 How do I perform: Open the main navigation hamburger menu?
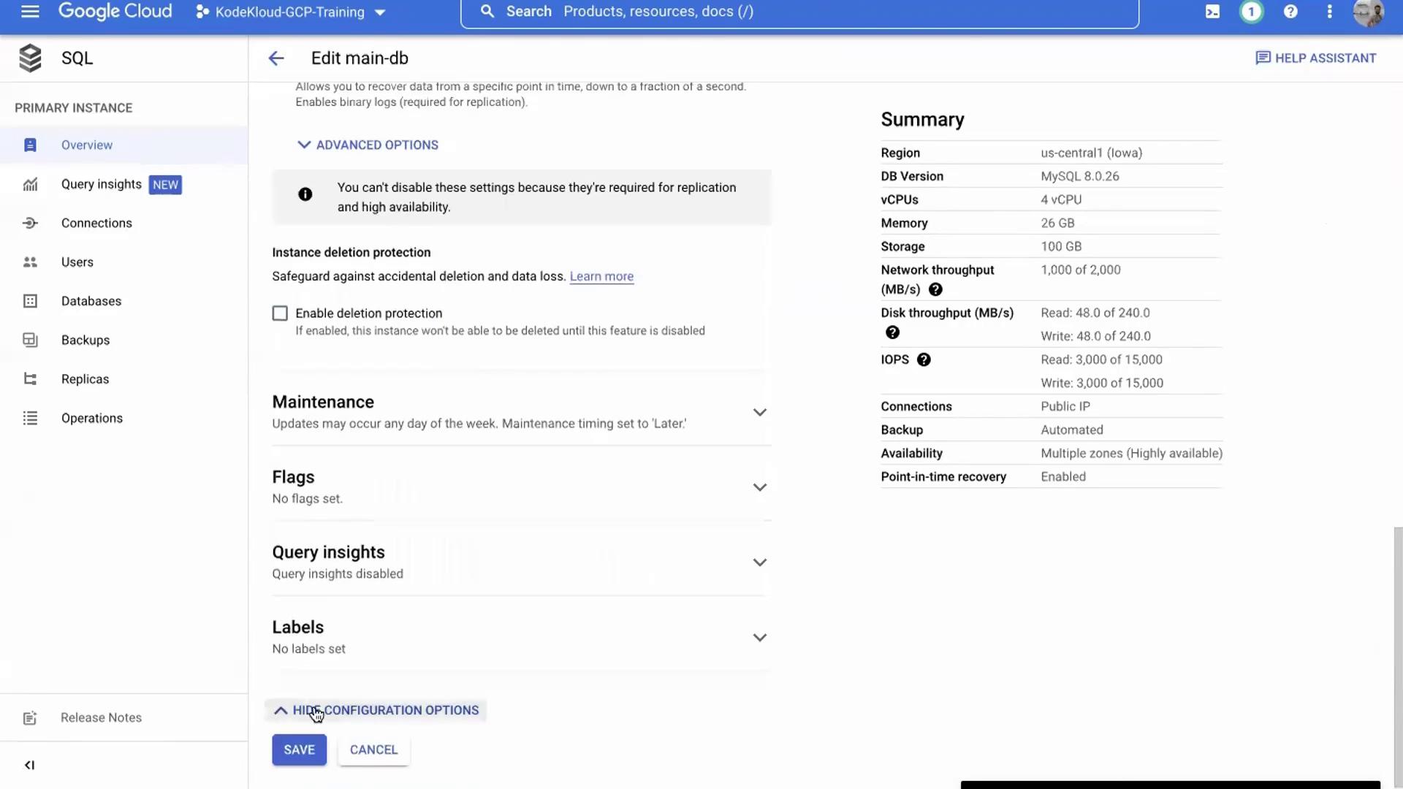point(30,12)
